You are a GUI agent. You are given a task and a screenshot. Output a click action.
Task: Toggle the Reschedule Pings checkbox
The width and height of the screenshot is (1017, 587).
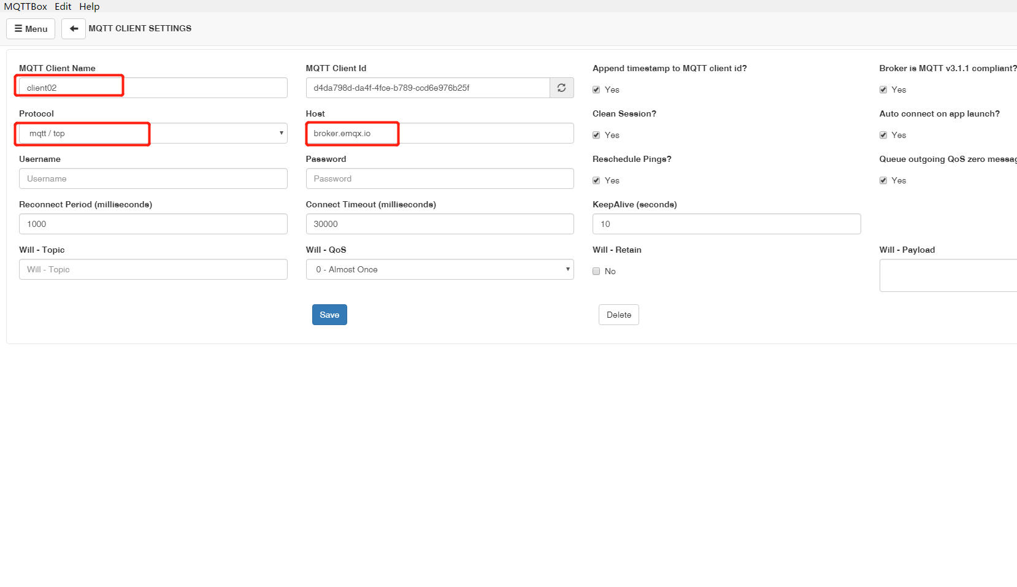(596, 180)
